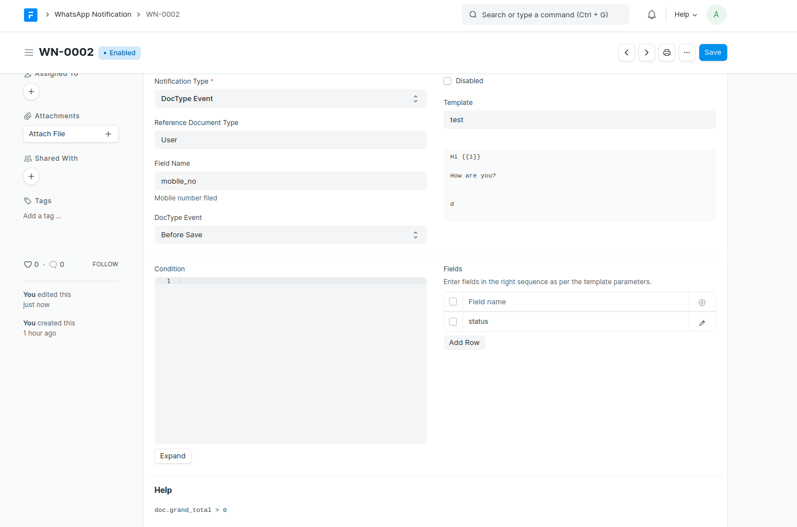This screenshot has height=527, width=797.
Task: Edit the Field Name input
Action: 290,181
